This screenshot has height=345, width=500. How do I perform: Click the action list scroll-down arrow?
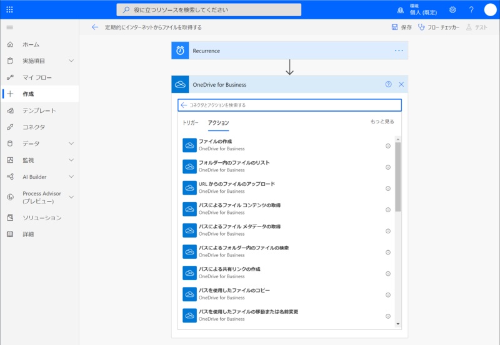click(x=397, y=324)
